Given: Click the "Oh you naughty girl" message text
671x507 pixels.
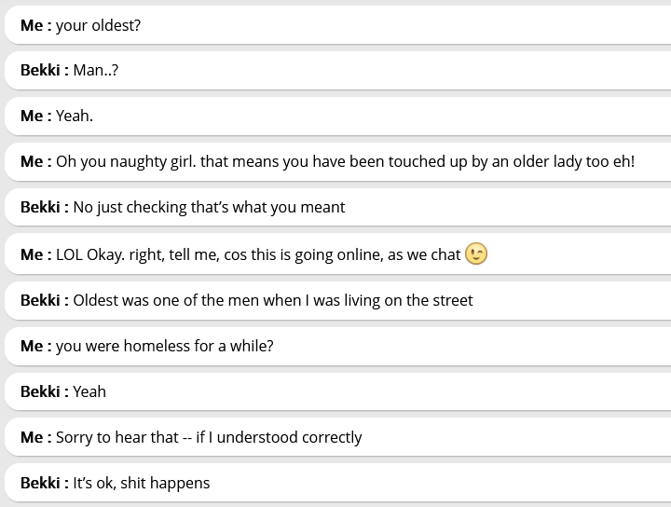Looking at the screenshot, I should tap(345, 162).
